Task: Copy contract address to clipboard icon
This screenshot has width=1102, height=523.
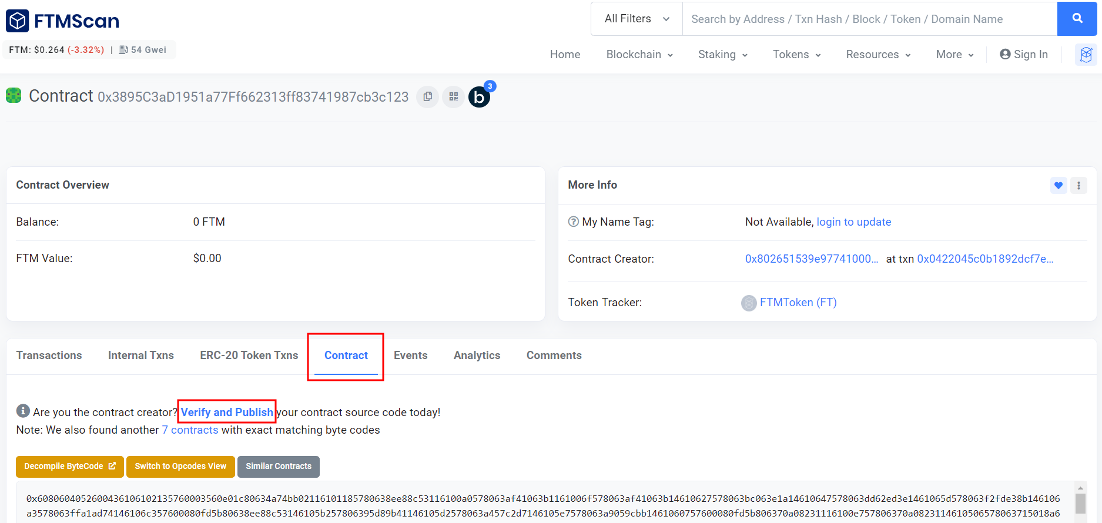Action: (428, 96)
